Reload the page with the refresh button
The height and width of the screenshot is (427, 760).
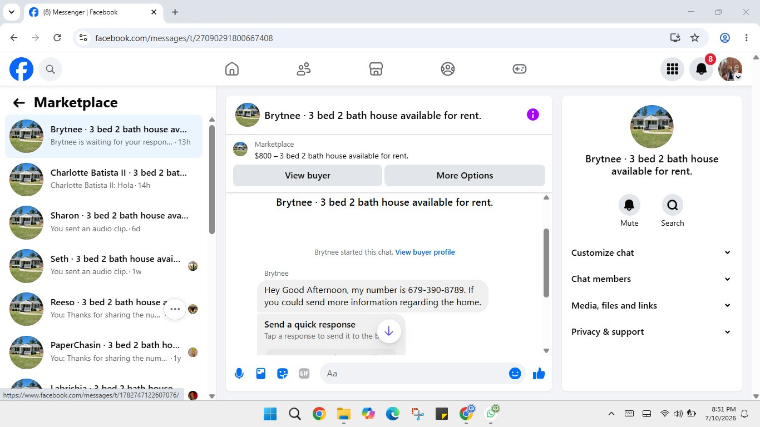(57, 38)
